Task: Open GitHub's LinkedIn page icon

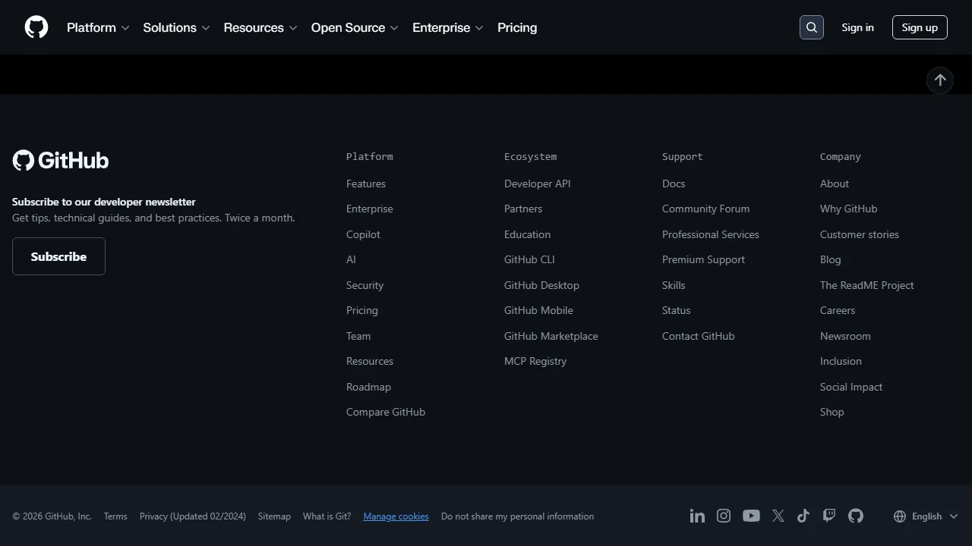Action: tap(697, 516)
